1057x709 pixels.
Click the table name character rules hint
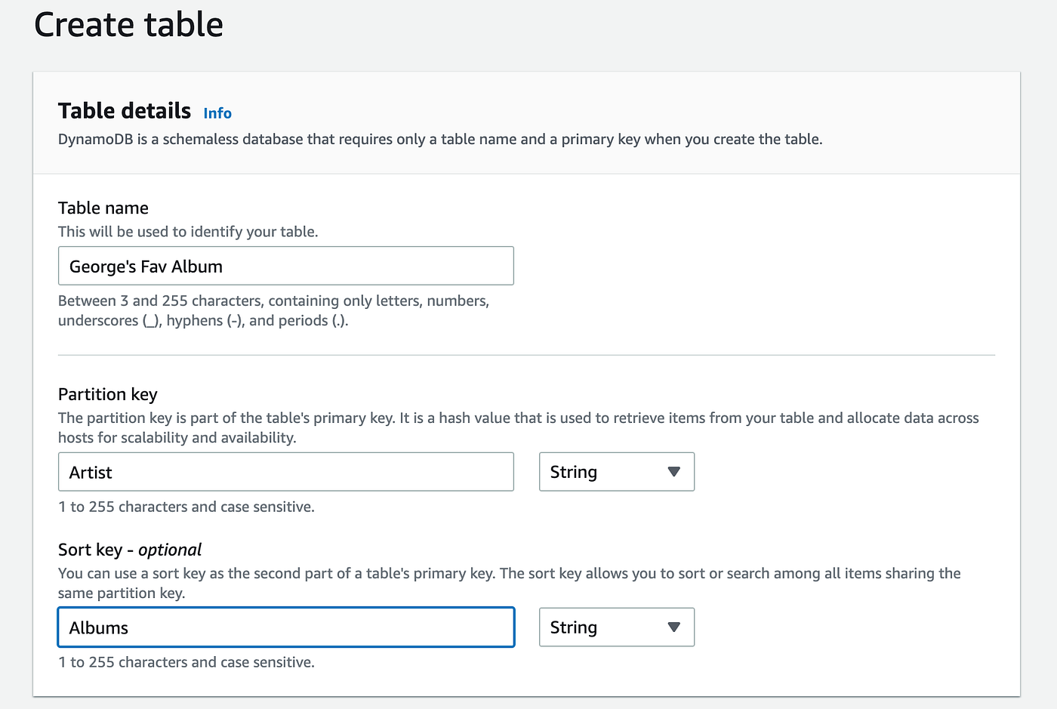click(273, 311)
